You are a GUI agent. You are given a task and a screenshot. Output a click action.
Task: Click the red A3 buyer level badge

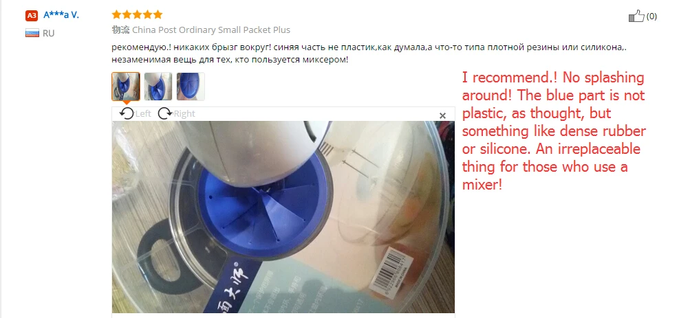tap(32, 16)
